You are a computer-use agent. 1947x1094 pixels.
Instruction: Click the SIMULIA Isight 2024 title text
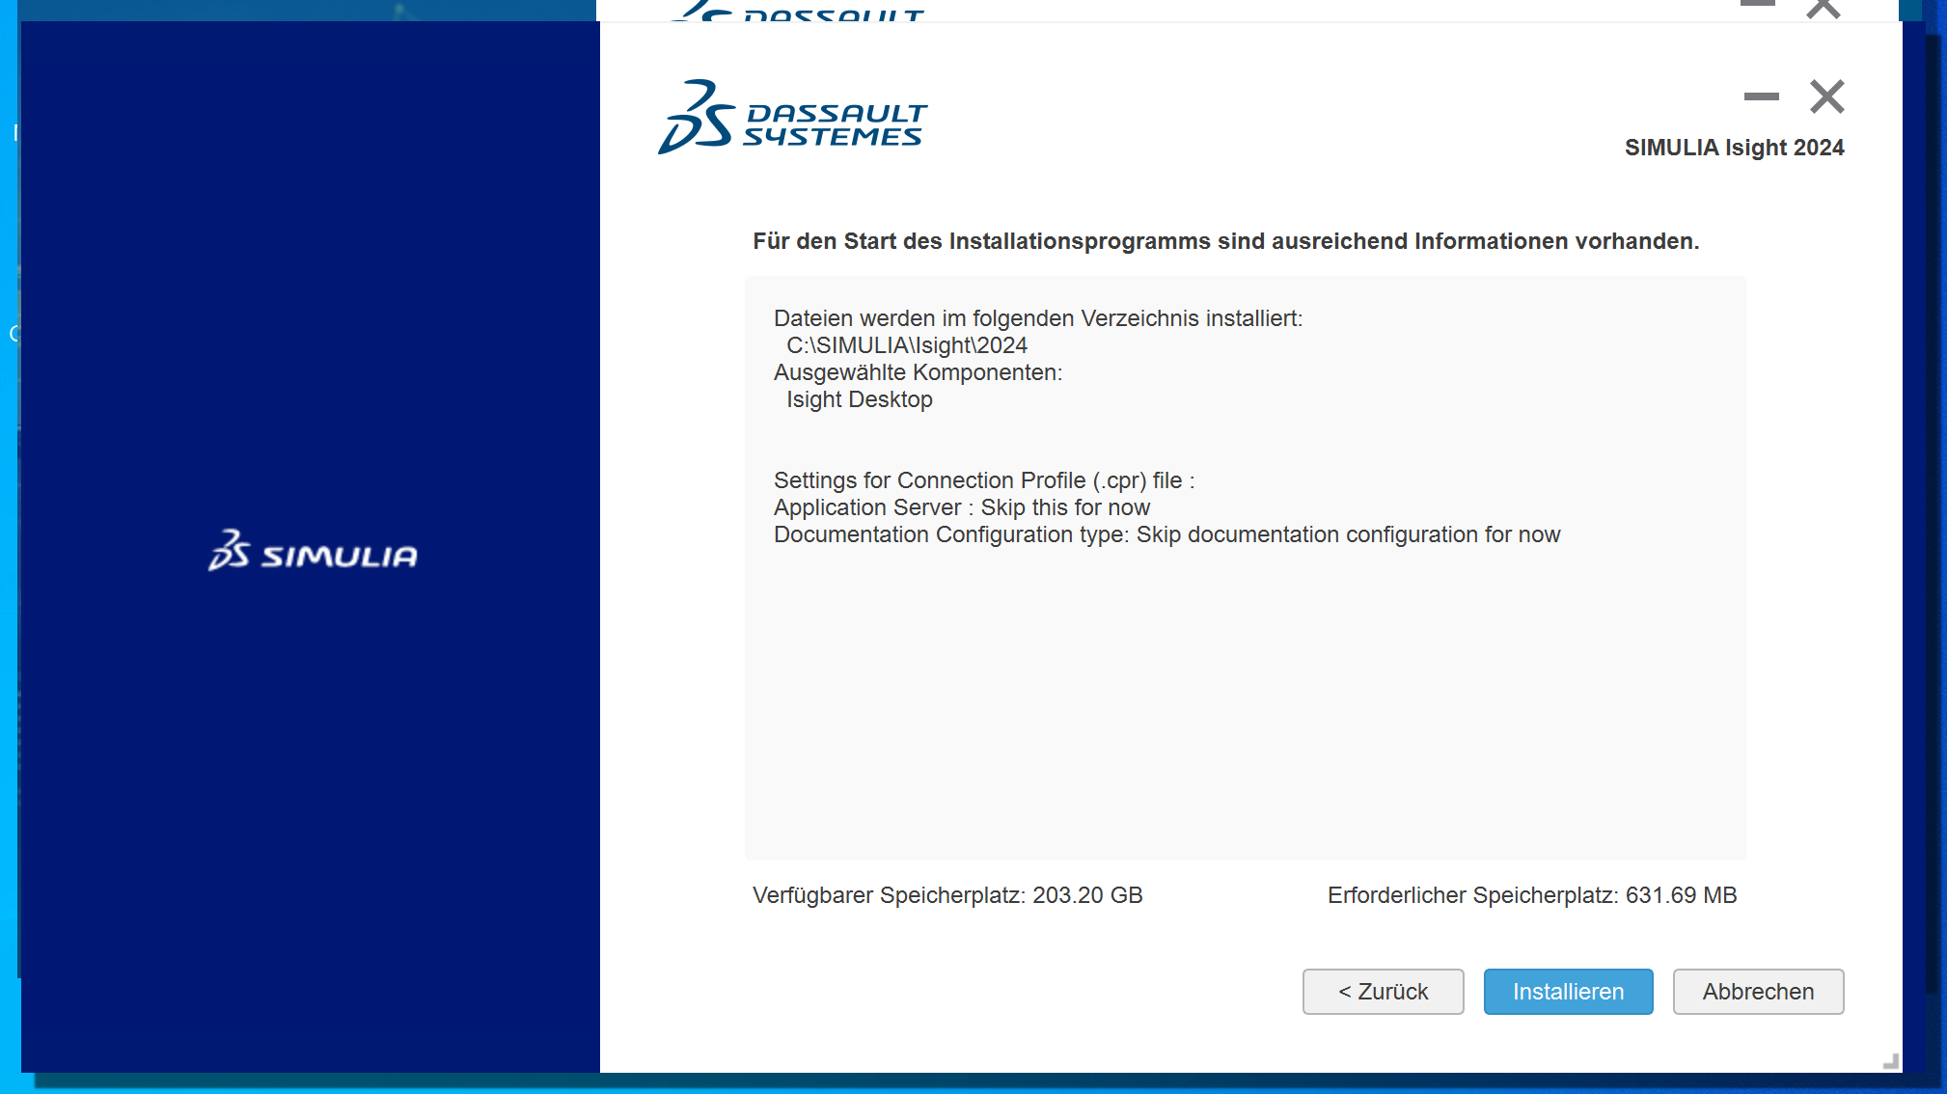pyautogui.click(x=1734, y=148)
